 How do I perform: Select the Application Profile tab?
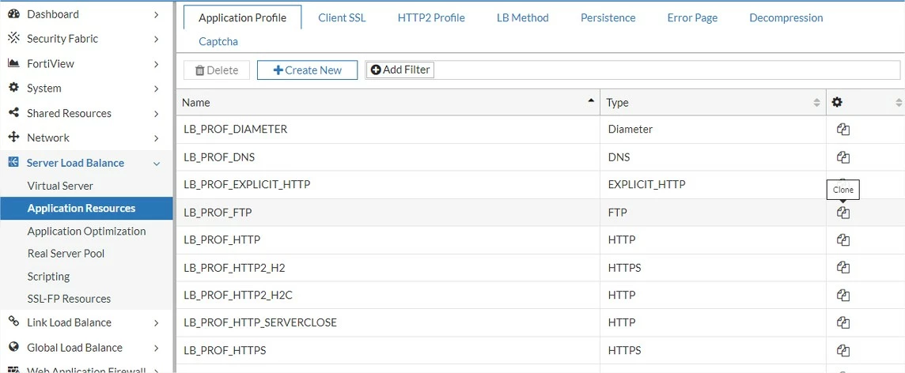[x=242, y=18]
